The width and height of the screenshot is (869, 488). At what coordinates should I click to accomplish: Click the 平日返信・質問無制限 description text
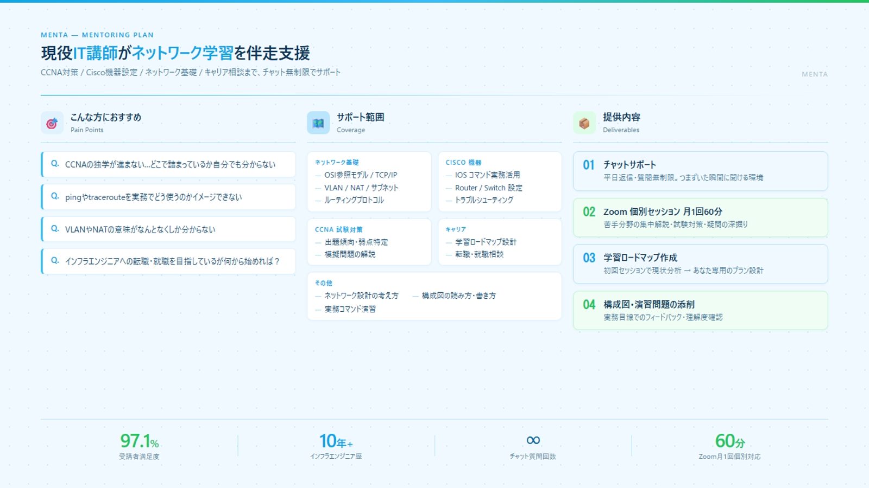click(683, 178)
